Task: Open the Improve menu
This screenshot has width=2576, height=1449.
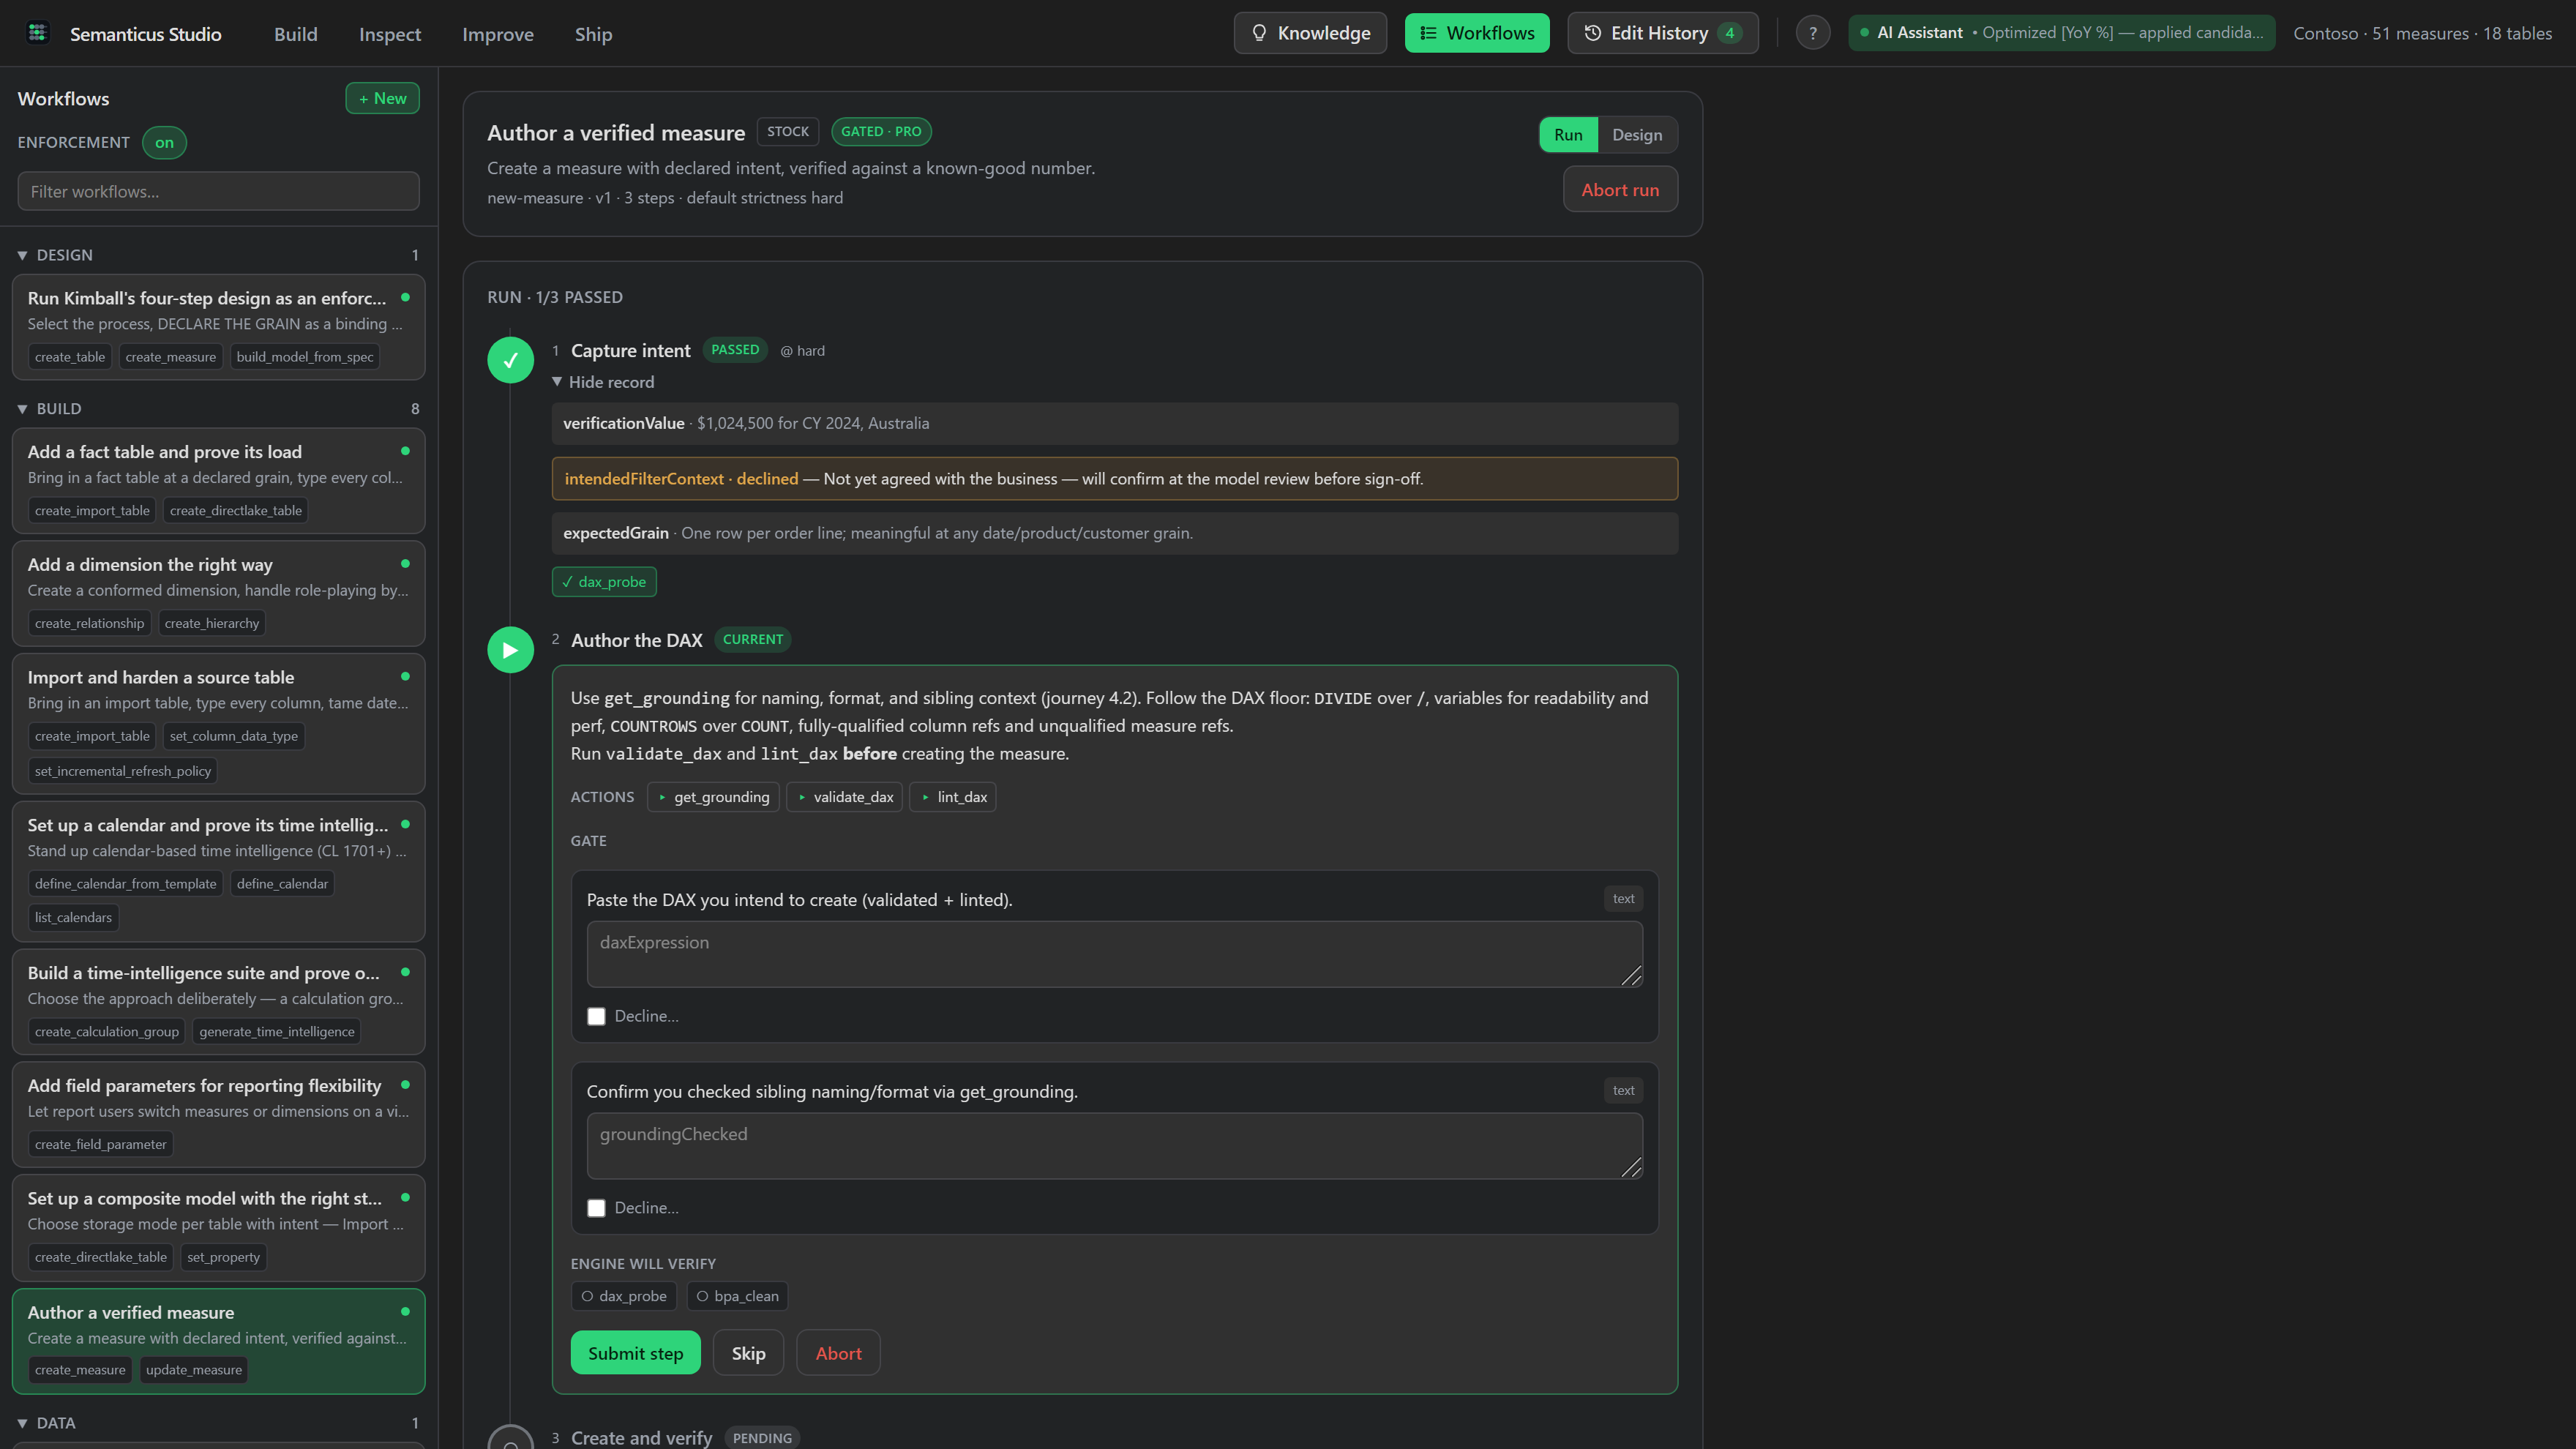Action: pyautogui.click(x=498, y=34)
